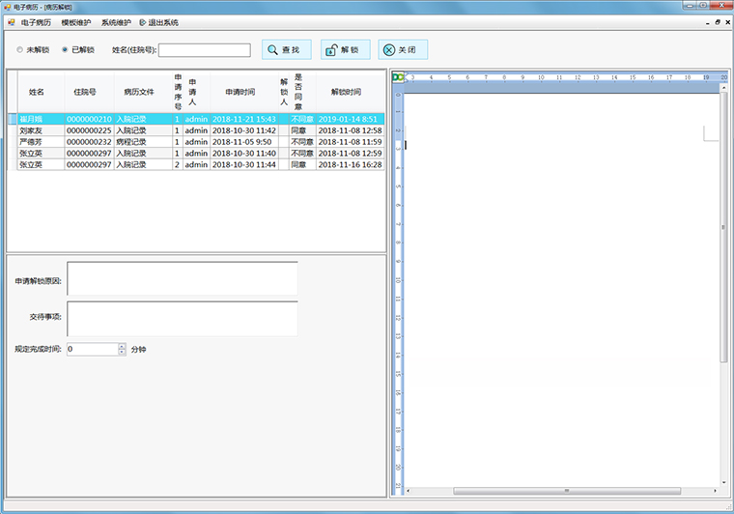Increase 规定完成时间 with the up arrow
The width and height of the screenshot is (734, 514).
(x=122, y=346)
